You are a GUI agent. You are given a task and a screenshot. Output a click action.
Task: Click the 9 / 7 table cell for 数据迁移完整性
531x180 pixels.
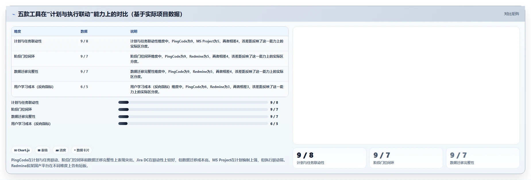click(84, 72)
